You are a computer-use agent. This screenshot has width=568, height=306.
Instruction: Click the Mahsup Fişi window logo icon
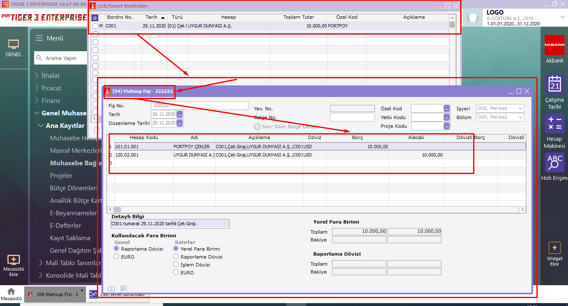pos(108,91)
